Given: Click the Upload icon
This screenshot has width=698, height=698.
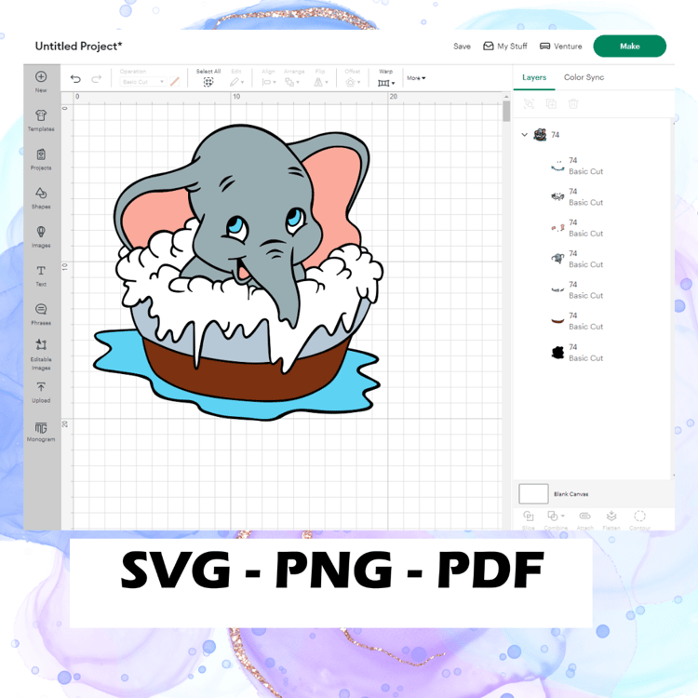Looking at the screenshot, I should 41,392.
